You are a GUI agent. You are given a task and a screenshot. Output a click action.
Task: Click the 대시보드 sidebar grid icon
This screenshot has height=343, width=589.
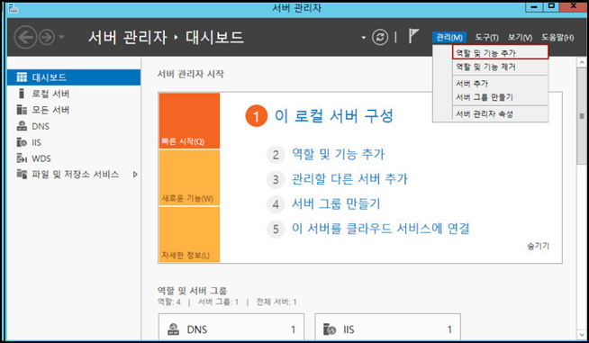pyautogui.click(x=22, y=77)
